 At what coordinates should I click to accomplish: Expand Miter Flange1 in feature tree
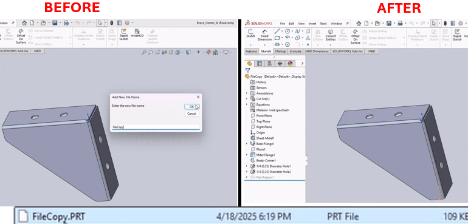pos(247,155)
